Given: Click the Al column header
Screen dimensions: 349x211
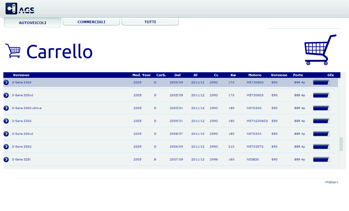Looking at the screenshot, I should coord(195,75).
